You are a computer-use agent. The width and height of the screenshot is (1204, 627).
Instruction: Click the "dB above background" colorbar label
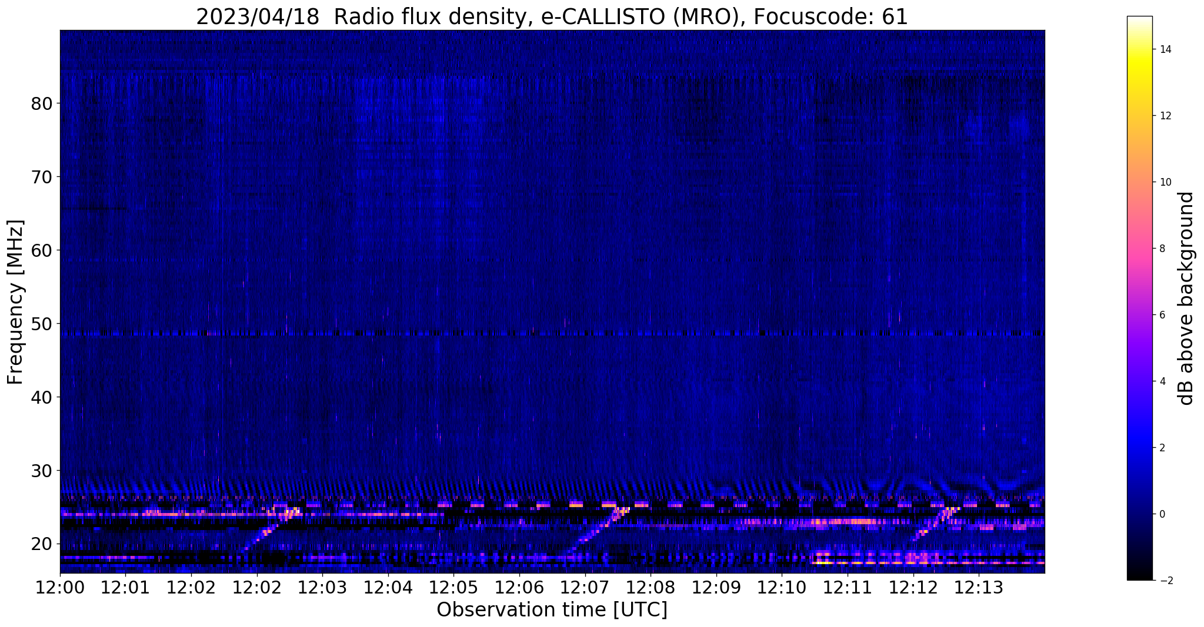1186,299
